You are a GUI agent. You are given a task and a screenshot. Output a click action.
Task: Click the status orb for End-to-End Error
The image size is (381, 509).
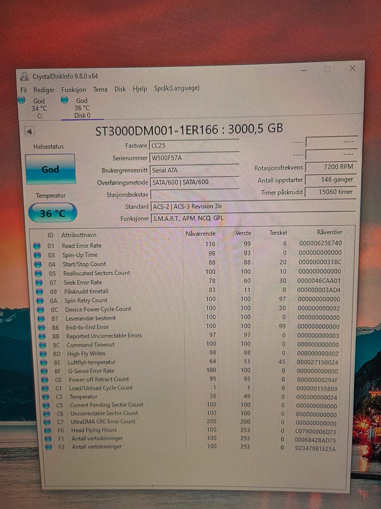pos(41,327)
